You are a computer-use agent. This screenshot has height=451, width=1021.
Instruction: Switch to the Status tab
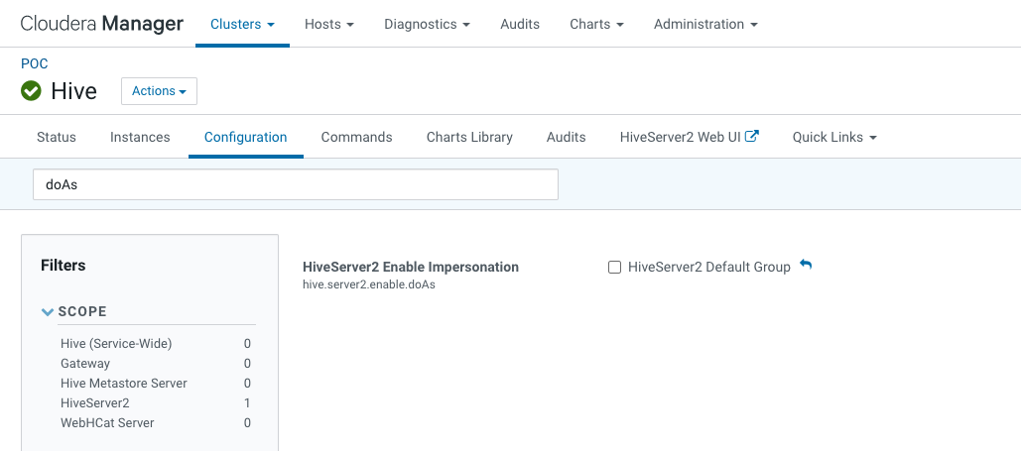coord(56,138)
